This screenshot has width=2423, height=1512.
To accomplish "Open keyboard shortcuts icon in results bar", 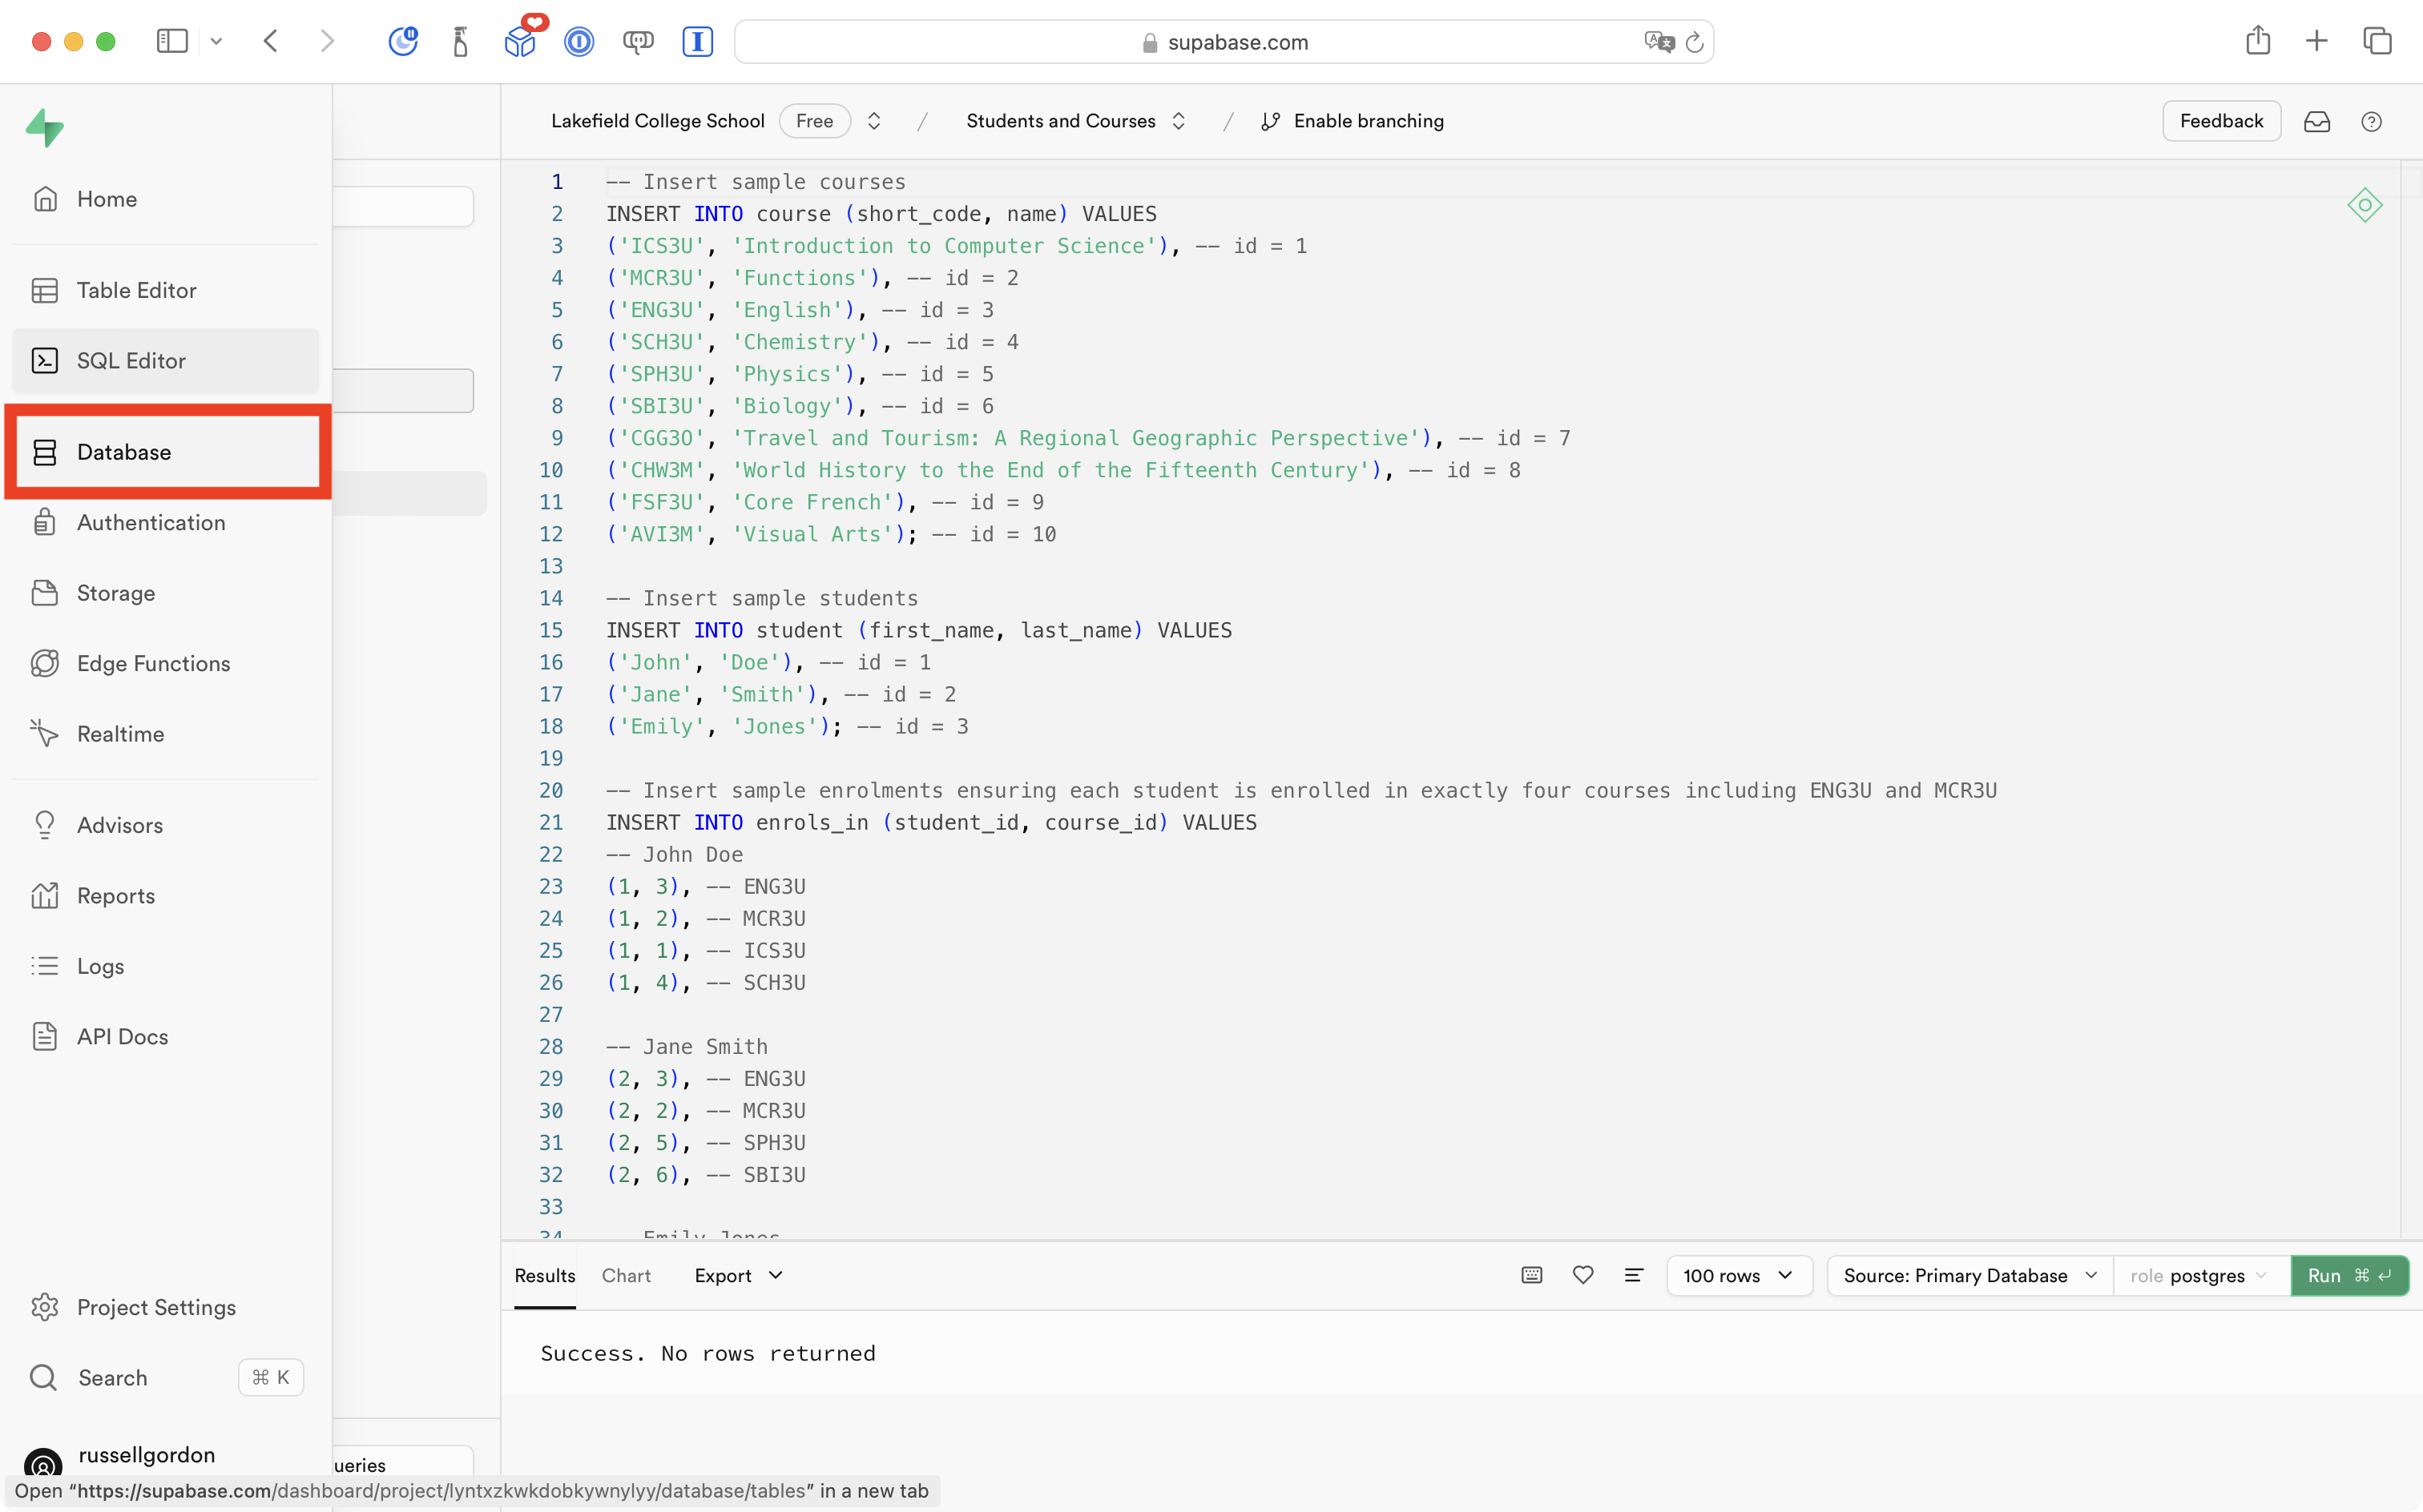I will pyautogui.click(x=1532, y=1275).
